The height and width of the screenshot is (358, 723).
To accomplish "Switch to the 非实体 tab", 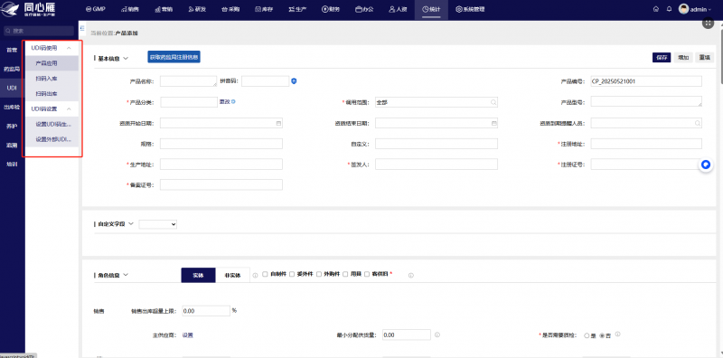I will (x=232, y=275).
